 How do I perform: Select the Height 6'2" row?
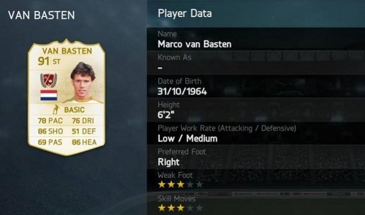click(x=256, y=110)
